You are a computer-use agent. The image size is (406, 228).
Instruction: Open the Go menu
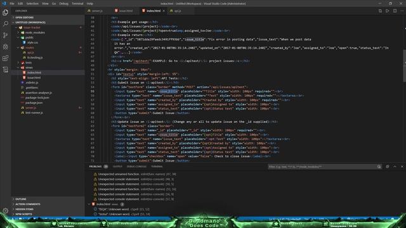point(54,4)
